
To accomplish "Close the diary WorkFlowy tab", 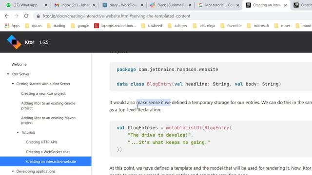I will 142,5.
